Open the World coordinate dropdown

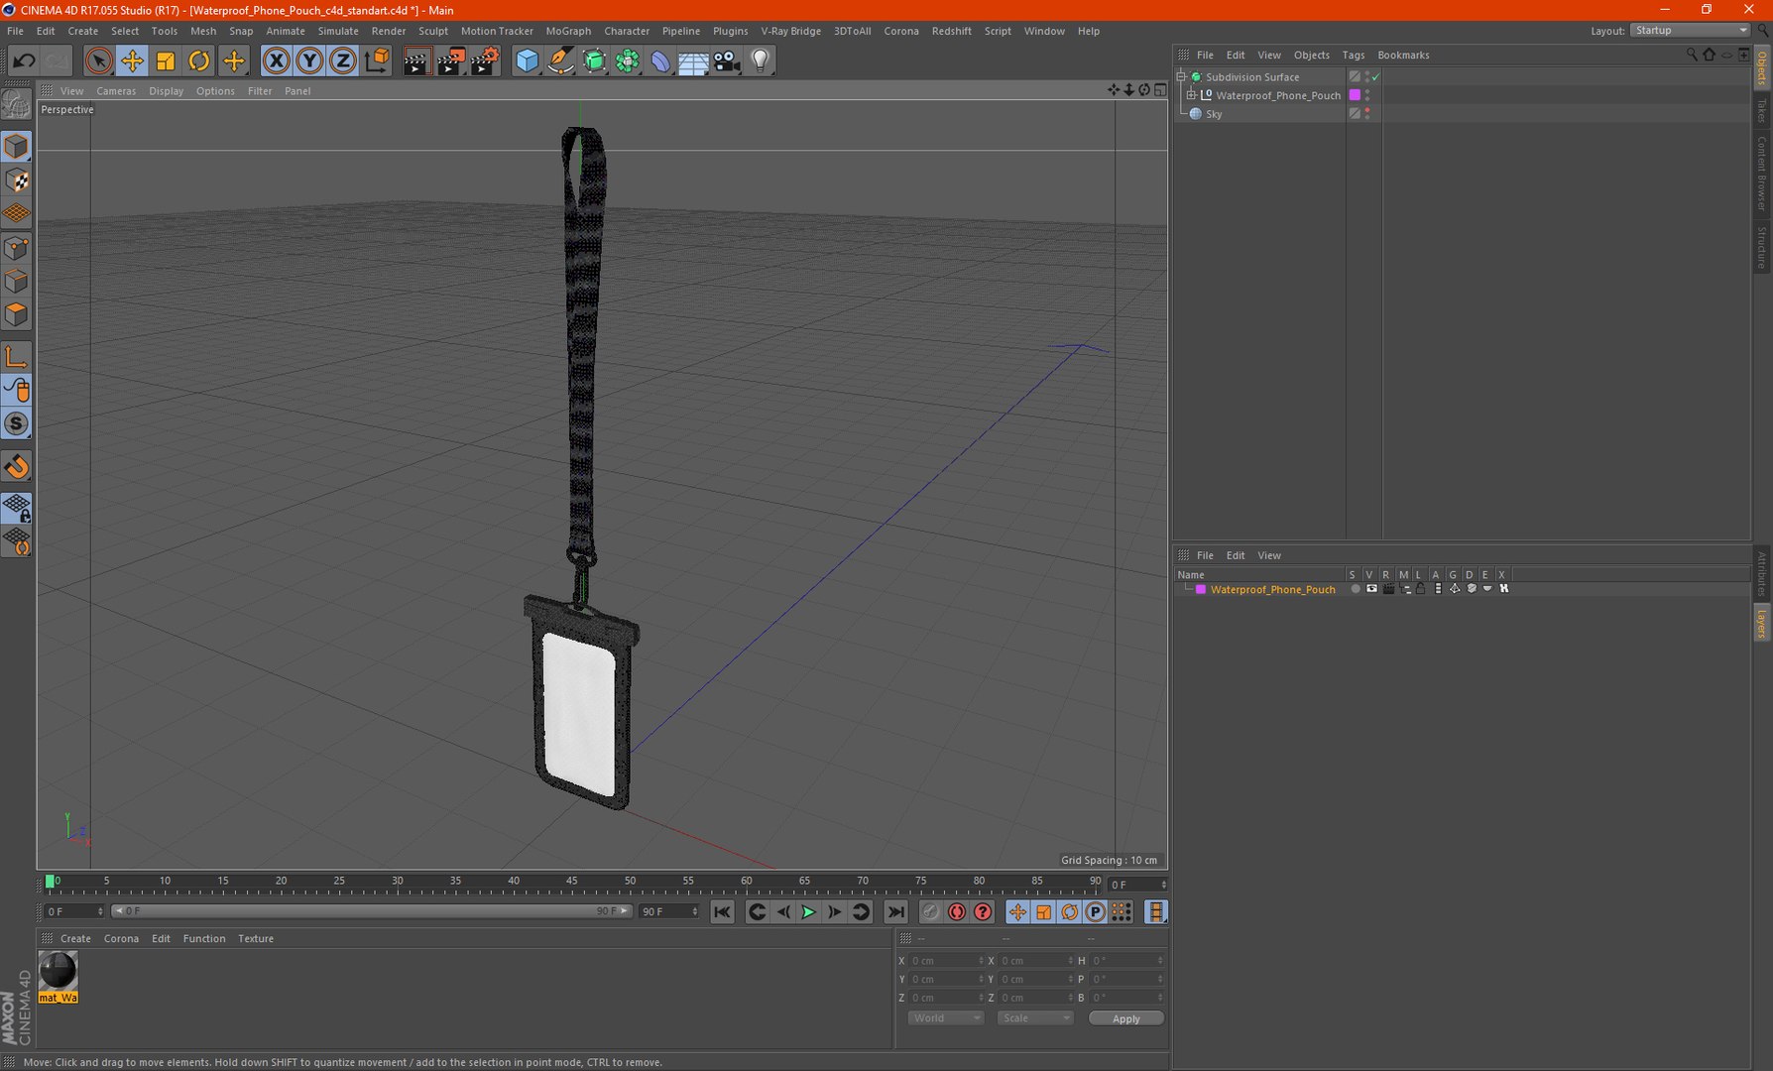point(945,1018)
